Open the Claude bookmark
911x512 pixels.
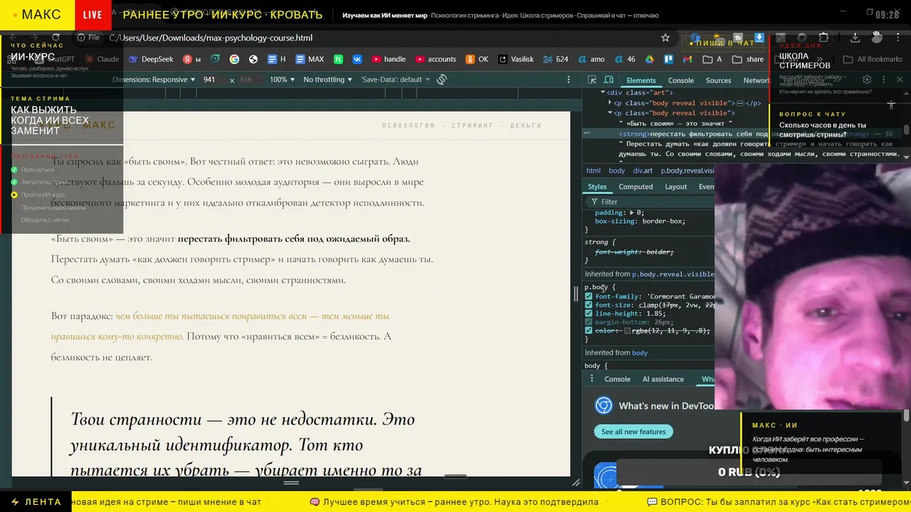click(x=100, y=59)
